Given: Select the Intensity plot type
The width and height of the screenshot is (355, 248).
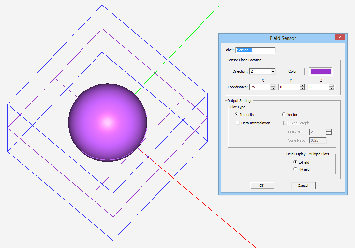Looking at the screenshot, I should 237,115.
